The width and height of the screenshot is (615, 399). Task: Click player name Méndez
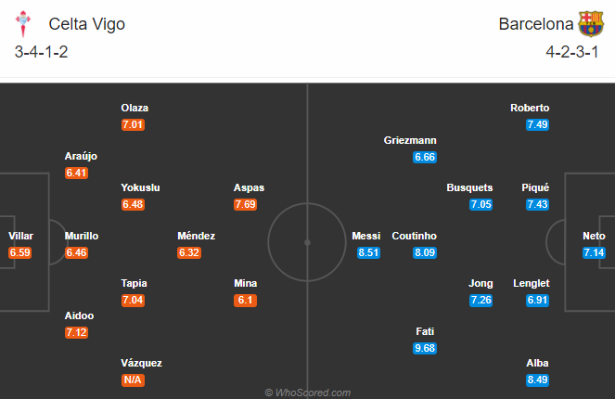point(196,236)
